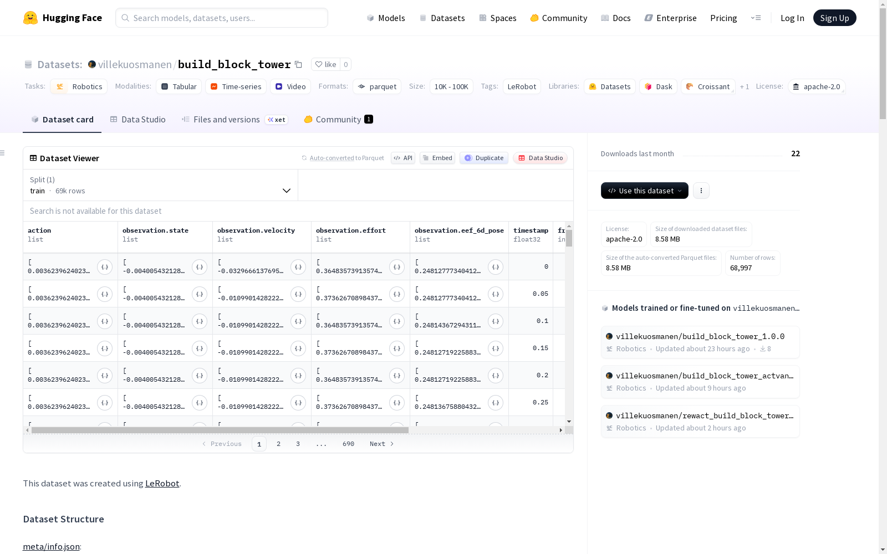Click the page vertical scrollbar thumb
This screenshot has width=887, height=554.
[x=883, y=64]
